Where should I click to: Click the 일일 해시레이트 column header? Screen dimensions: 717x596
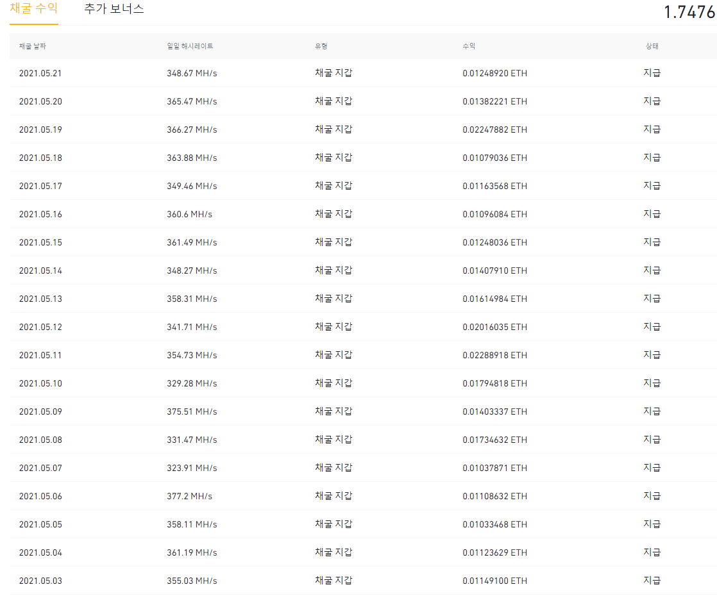coord(190,46)
